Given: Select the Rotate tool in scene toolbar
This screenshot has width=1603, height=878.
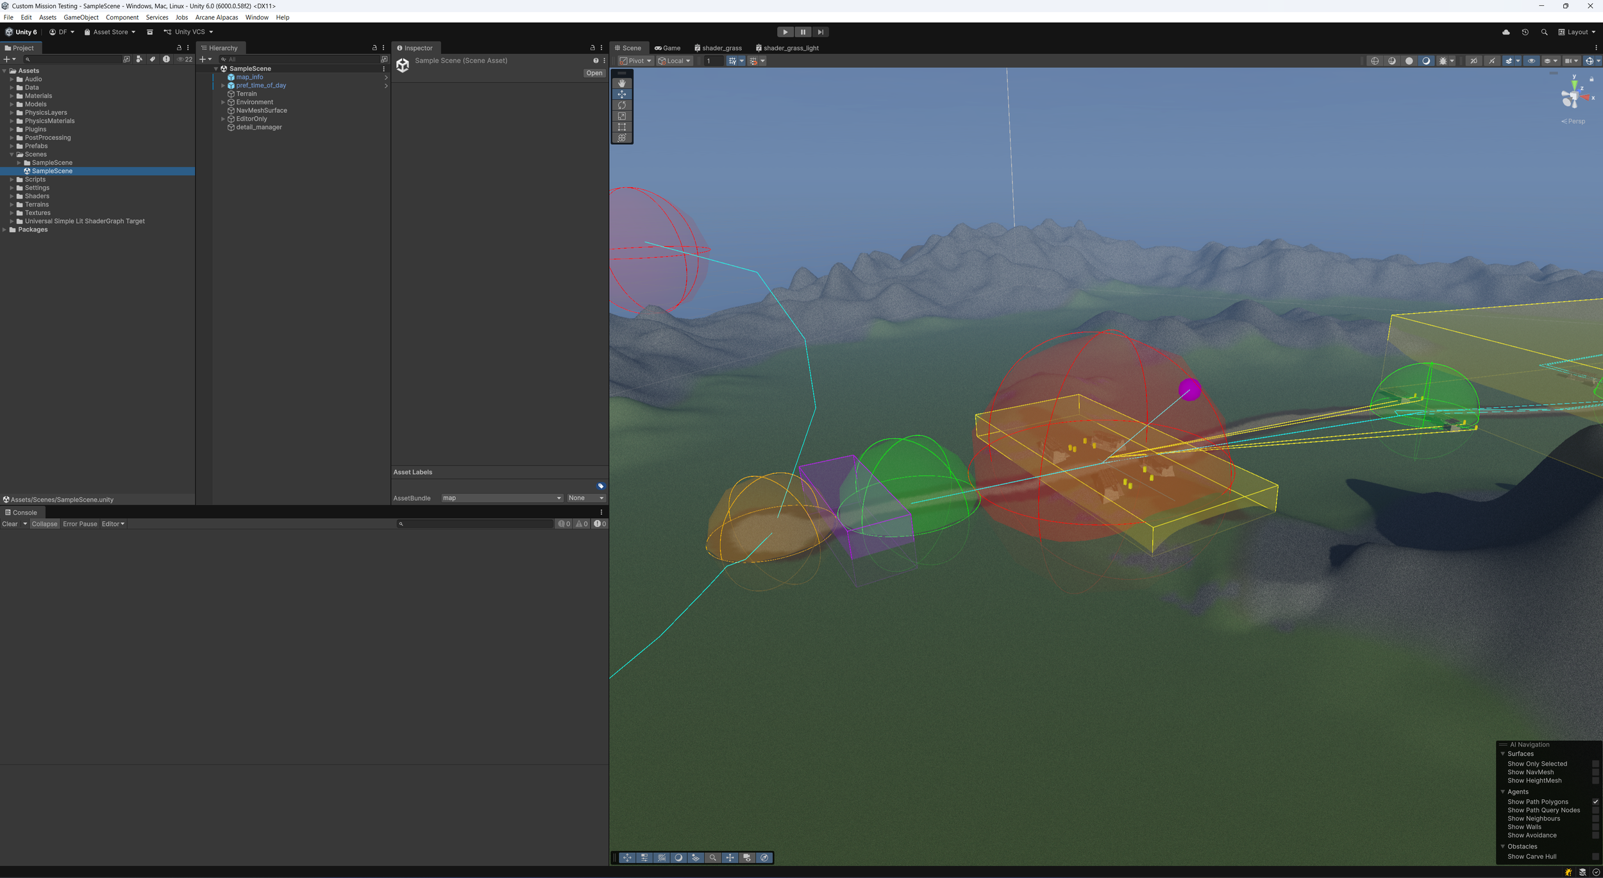Looking at the screenshot, I should (x=621, y=105).
